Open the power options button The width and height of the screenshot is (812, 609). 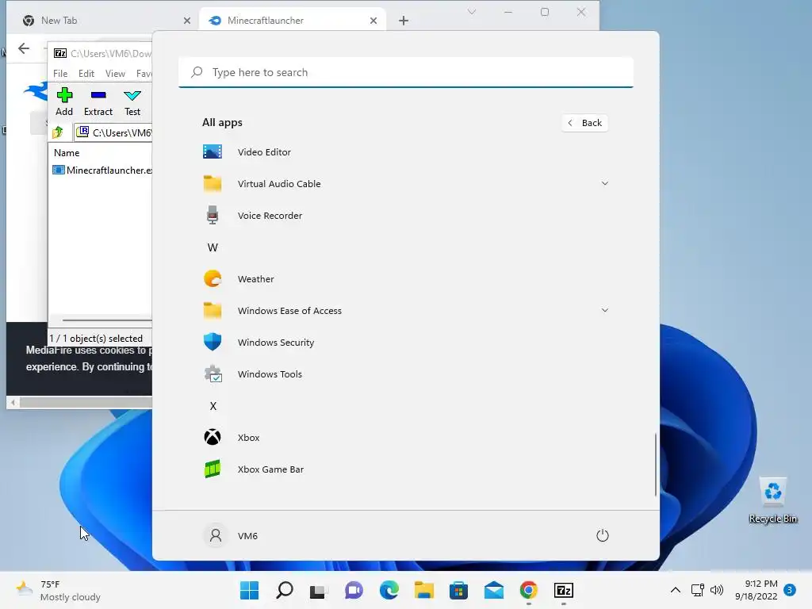point(603,535)
